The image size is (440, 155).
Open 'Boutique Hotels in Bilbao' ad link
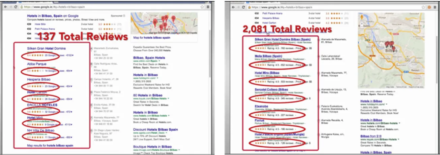pos(152,147)
